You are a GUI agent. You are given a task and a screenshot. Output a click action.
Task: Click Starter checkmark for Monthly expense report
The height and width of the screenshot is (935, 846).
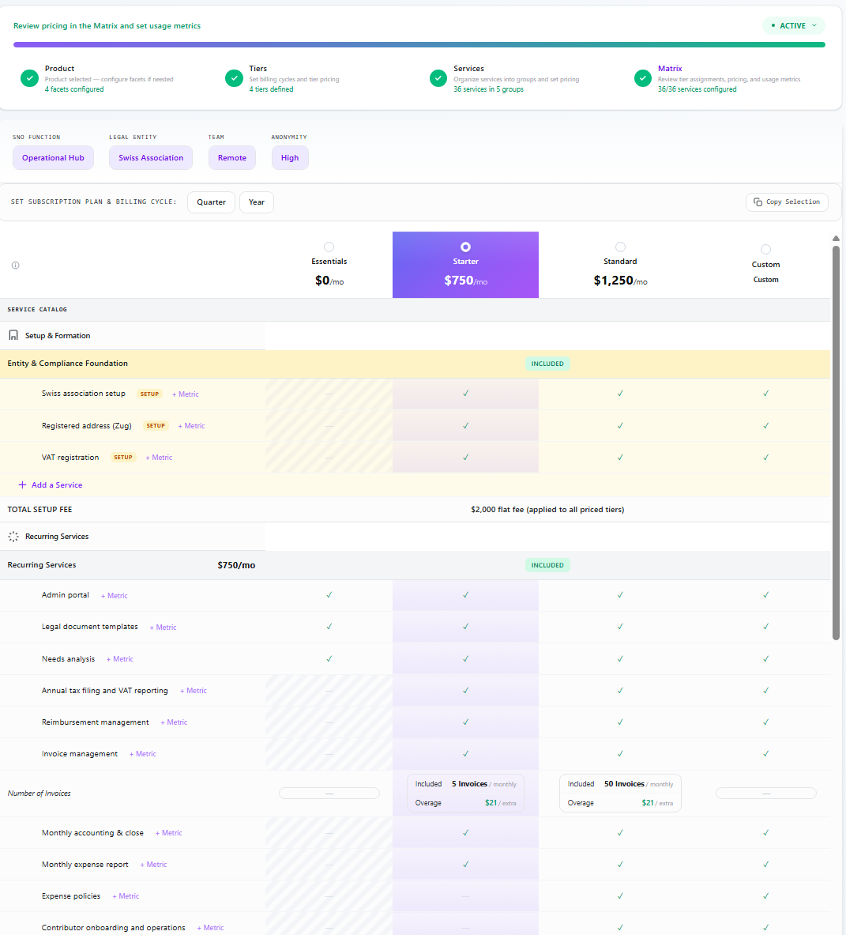[466, 864]
